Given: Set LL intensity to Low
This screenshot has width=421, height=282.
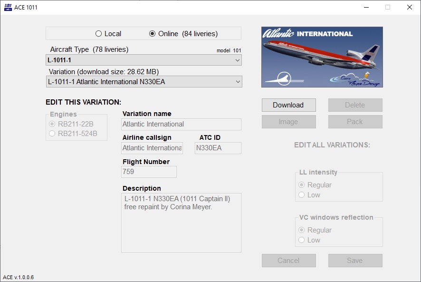Looking at the screenshot, I should (301, 195).
